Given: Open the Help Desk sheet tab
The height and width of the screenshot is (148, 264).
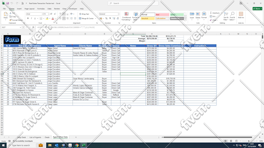Looking at the screenshot, I should [21, 137].
